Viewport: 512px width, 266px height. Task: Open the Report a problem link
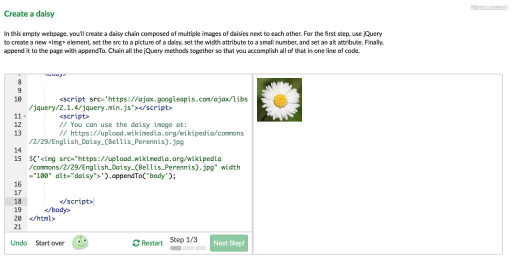pyautogui.click(x=489, y=7)
